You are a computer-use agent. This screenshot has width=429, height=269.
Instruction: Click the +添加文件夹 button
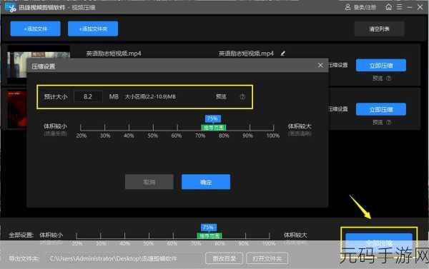click(93, 29)
